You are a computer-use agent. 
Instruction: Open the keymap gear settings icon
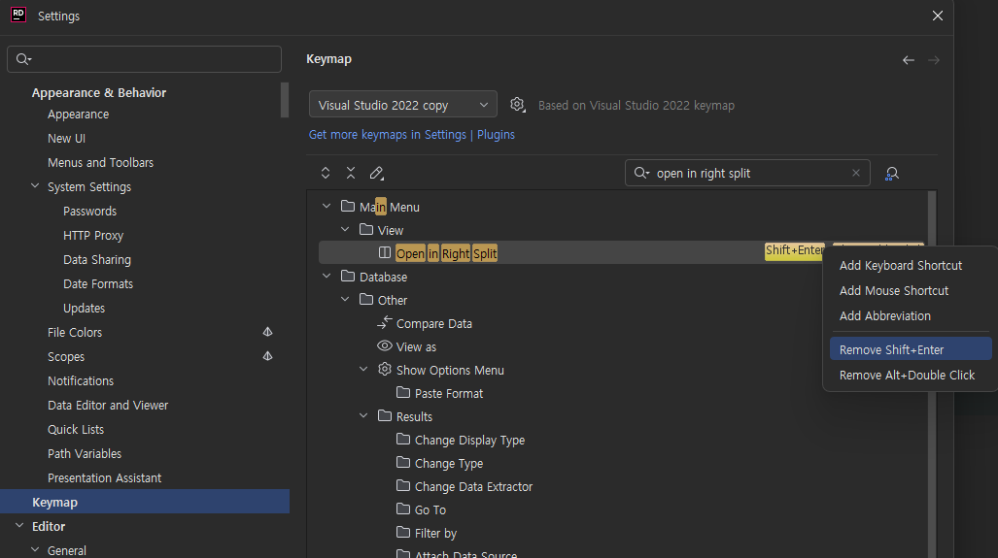click(517, 105)
